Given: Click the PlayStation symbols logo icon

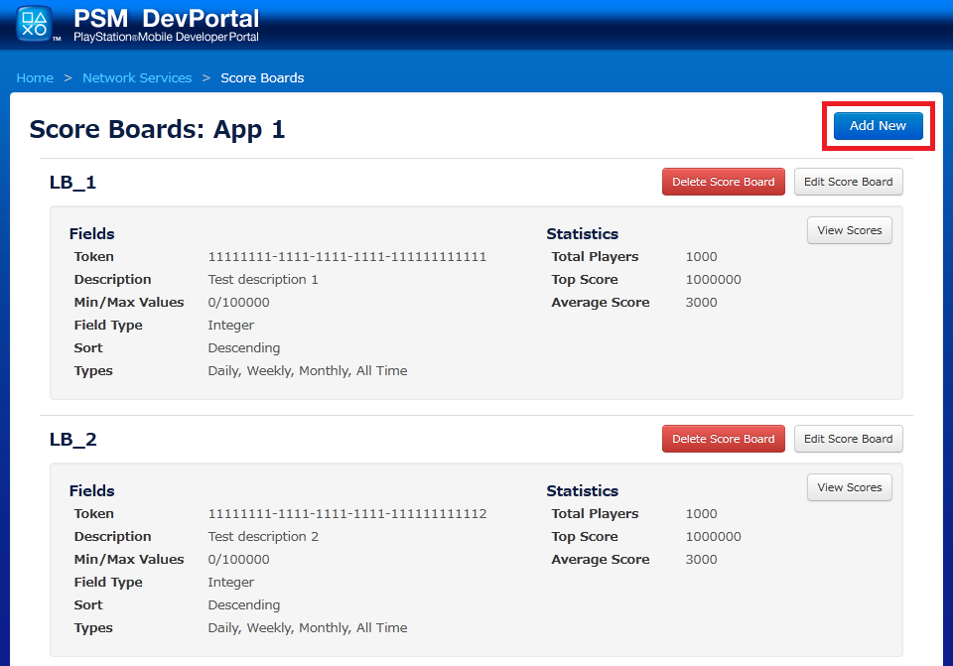Looking at the screenshot, I should click(35, 23).
